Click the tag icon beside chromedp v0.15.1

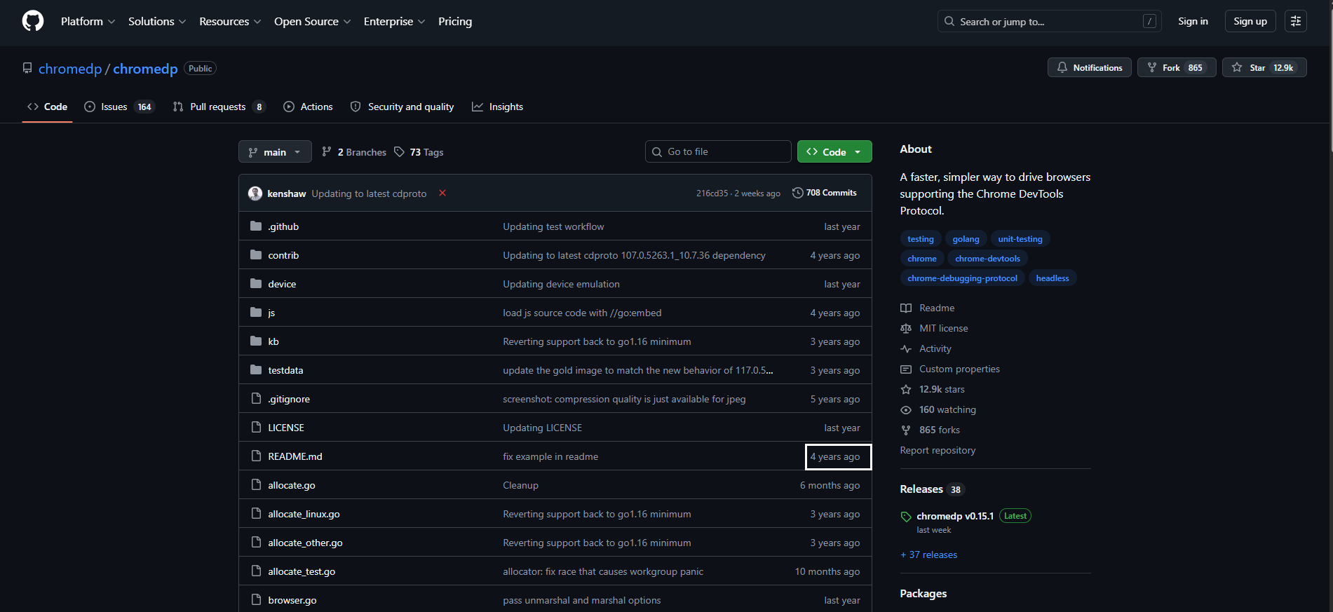pos(906,517)
